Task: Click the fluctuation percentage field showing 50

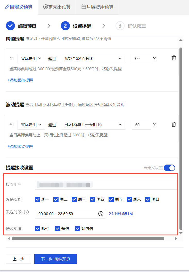Action: (141, 125)
